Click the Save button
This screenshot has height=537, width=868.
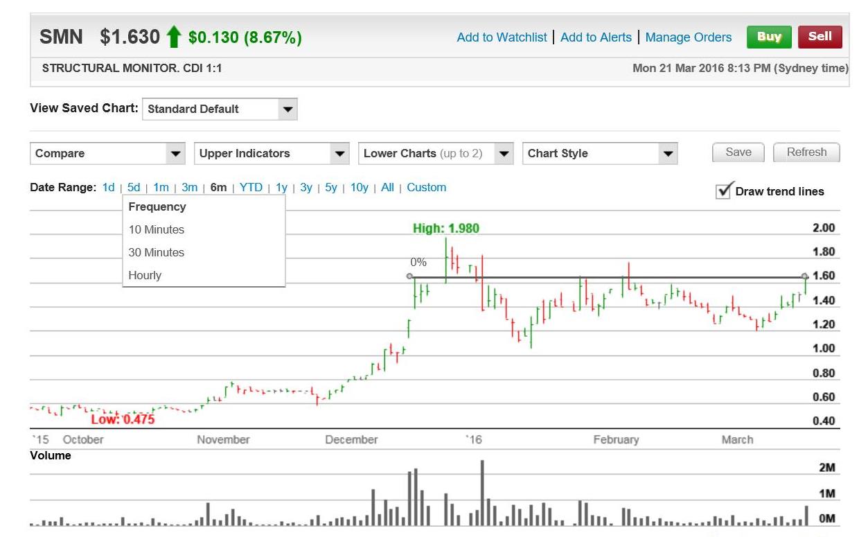click(x=738, y=152)
